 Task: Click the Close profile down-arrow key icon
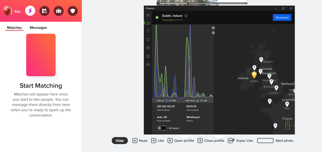click(x=200, y=141)
